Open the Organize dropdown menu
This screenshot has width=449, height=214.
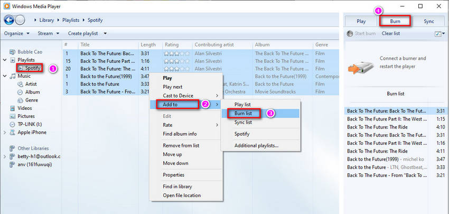click(16, 33)
